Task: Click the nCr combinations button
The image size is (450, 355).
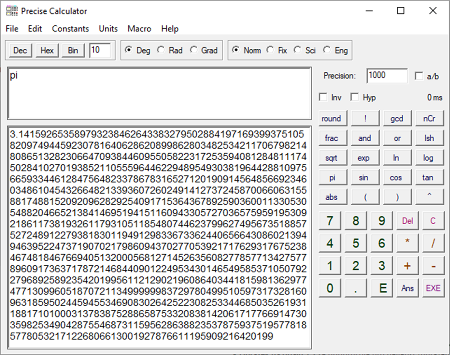Action: pyautogui.click(x=429, y=118)
